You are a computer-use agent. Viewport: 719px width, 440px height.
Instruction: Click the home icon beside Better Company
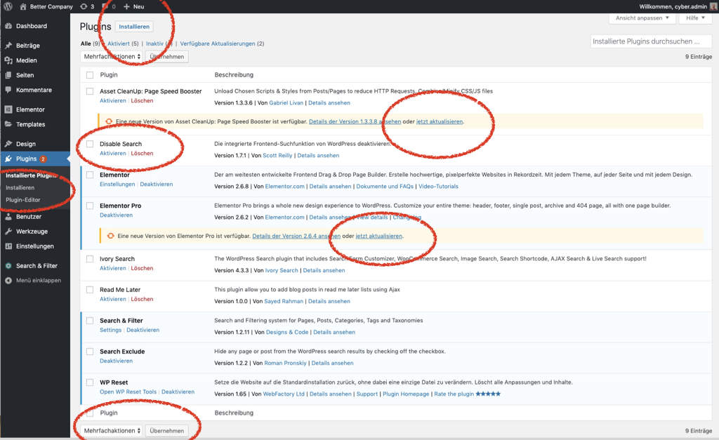(23, 6)
